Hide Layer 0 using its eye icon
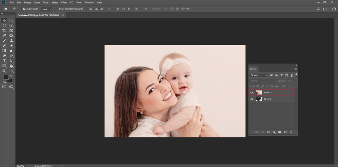The height and width of the screenshot is (167, 338). [x=252, y=93]
